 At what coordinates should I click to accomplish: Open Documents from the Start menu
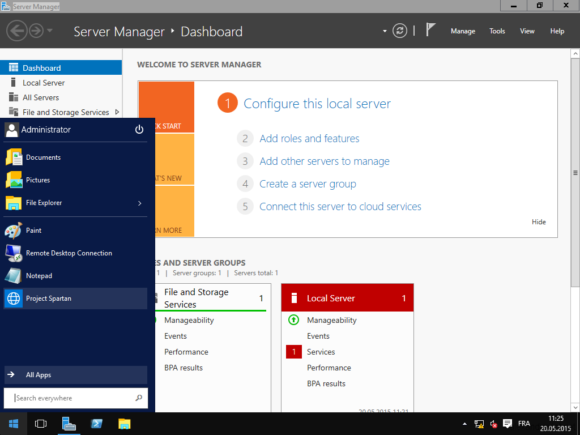pos(75,157)
